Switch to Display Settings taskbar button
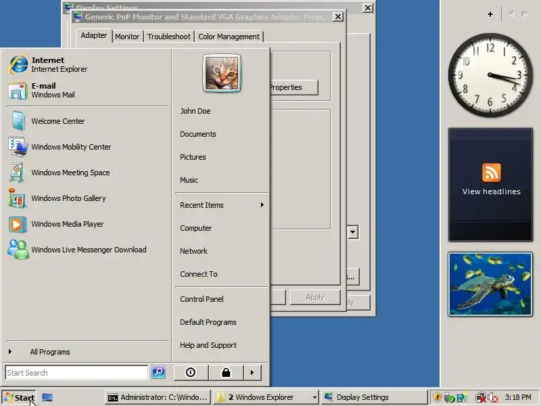This screenshot has height=406, width=541. tap(374, 398)
